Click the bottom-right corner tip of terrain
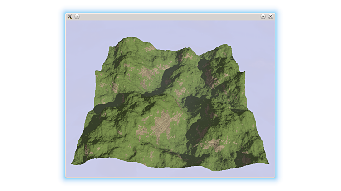The image size is (341, 191). coord(268,163)
